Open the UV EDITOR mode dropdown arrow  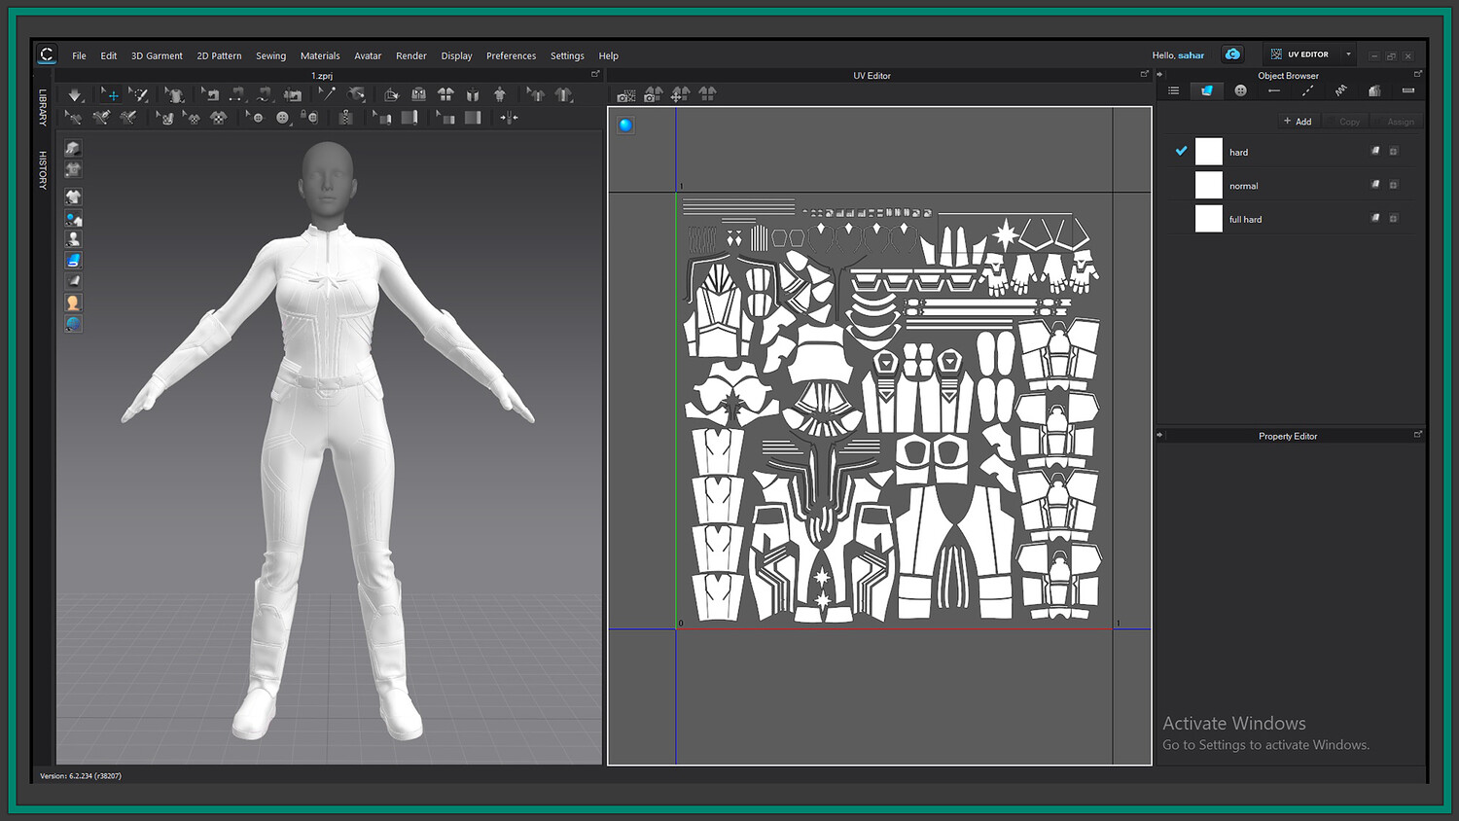pyautogui.click(x=1348, y=54)
